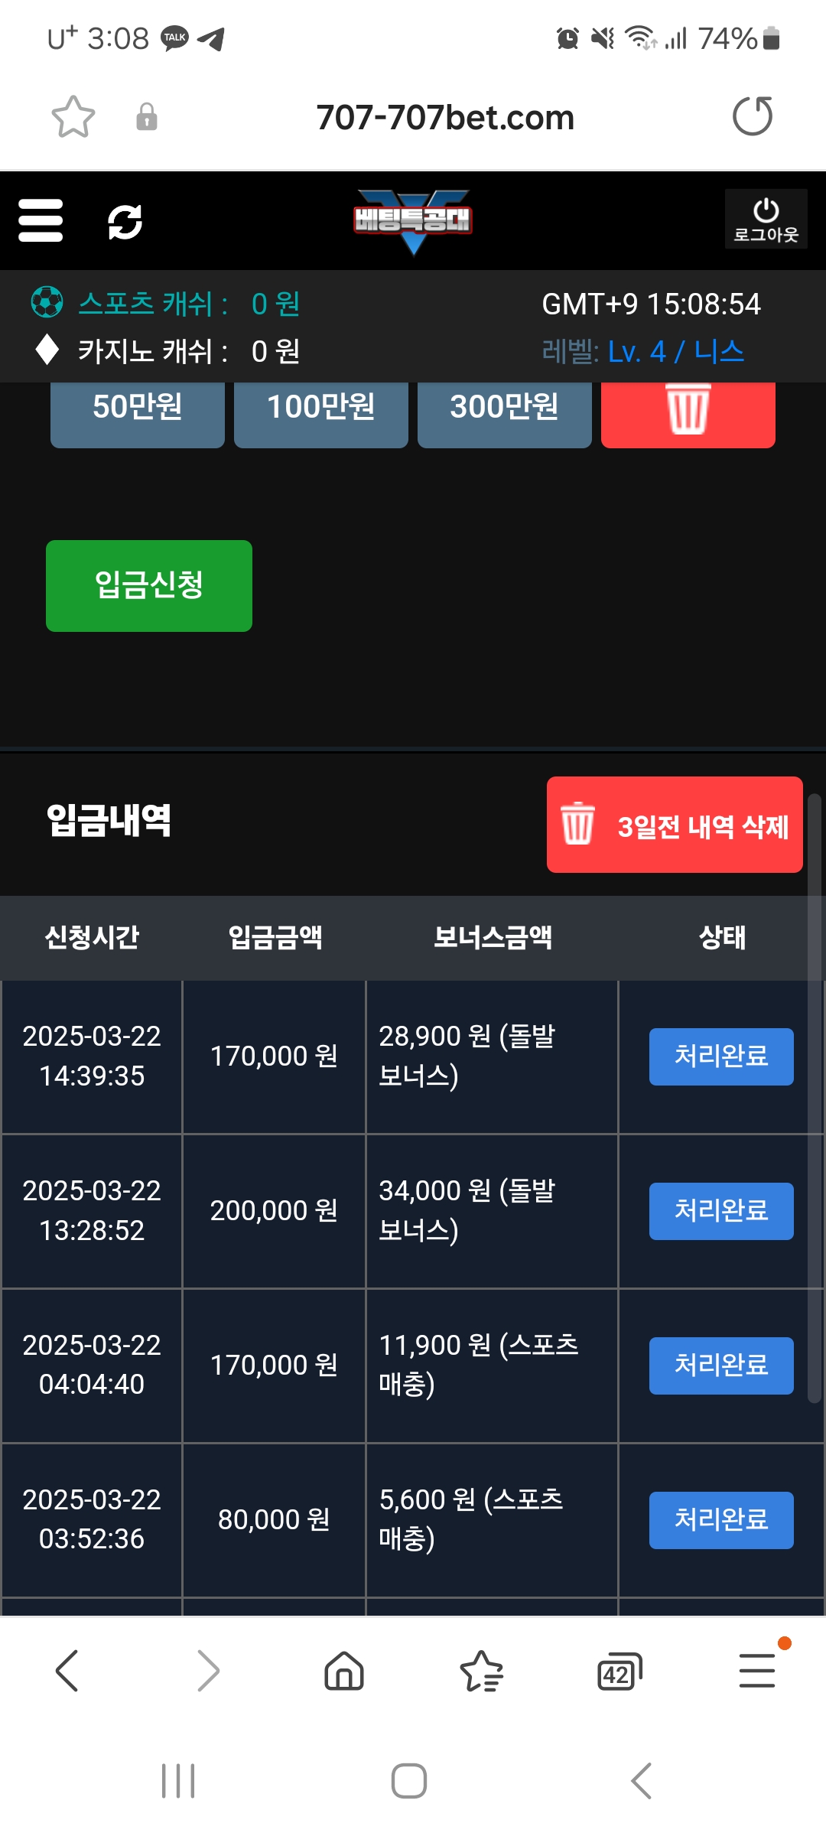Screen dimensions: 826x1836
Task: Bookmark page with the star icon
Action: click(x=73, y=117)
